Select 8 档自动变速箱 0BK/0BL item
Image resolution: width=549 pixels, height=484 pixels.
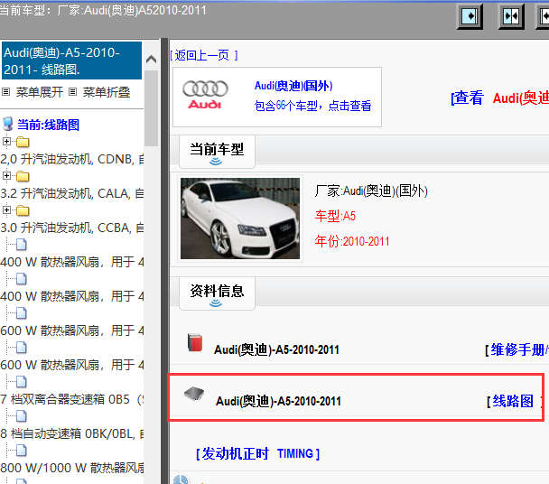pyautogui.click(x=71, y=433)
